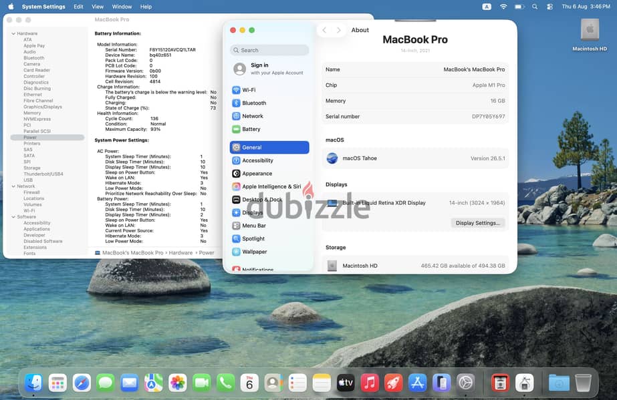Select Applications under Software in System Information

[x=37, y=229]
